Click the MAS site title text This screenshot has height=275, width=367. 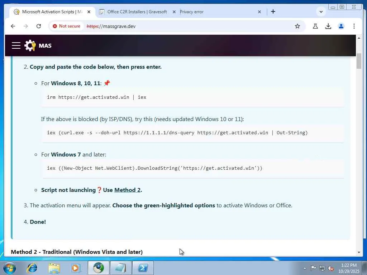(x=45, y=45)
